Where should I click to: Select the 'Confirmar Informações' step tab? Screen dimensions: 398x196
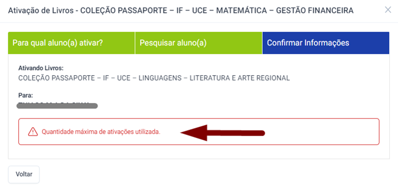tap(326, 43)
